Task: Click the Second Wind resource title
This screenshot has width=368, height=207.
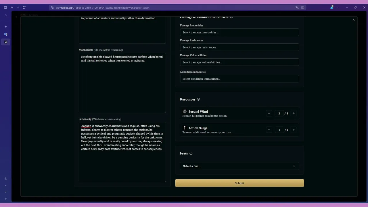Action: (198, 112)
